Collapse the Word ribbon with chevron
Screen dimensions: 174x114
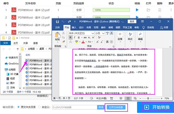coord(170,47)
